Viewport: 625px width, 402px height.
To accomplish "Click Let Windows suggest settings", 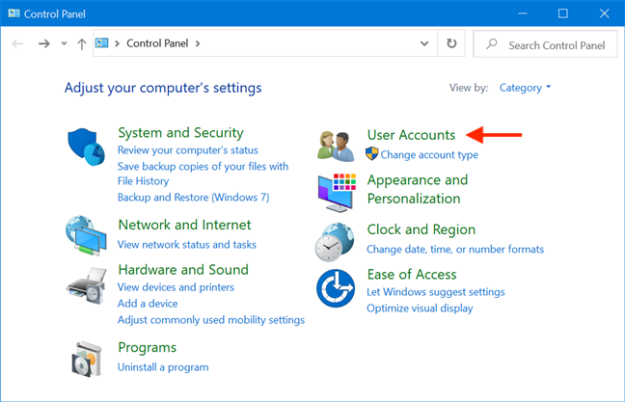I will 436,292.
